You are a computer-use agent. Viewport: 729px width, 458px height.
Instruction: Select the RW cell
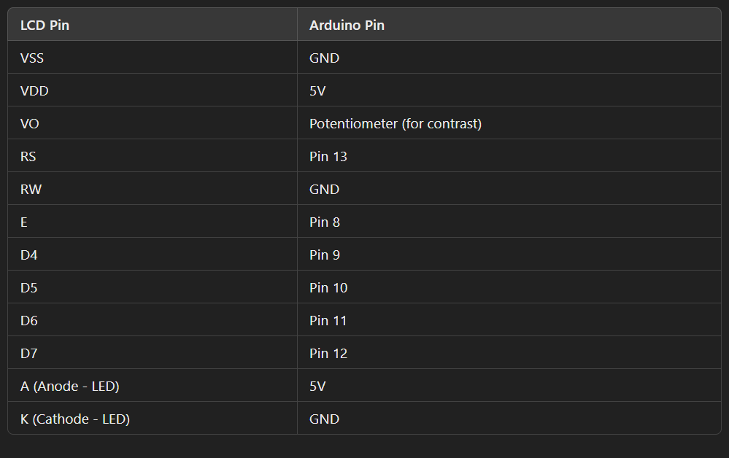tap(153, 189)
